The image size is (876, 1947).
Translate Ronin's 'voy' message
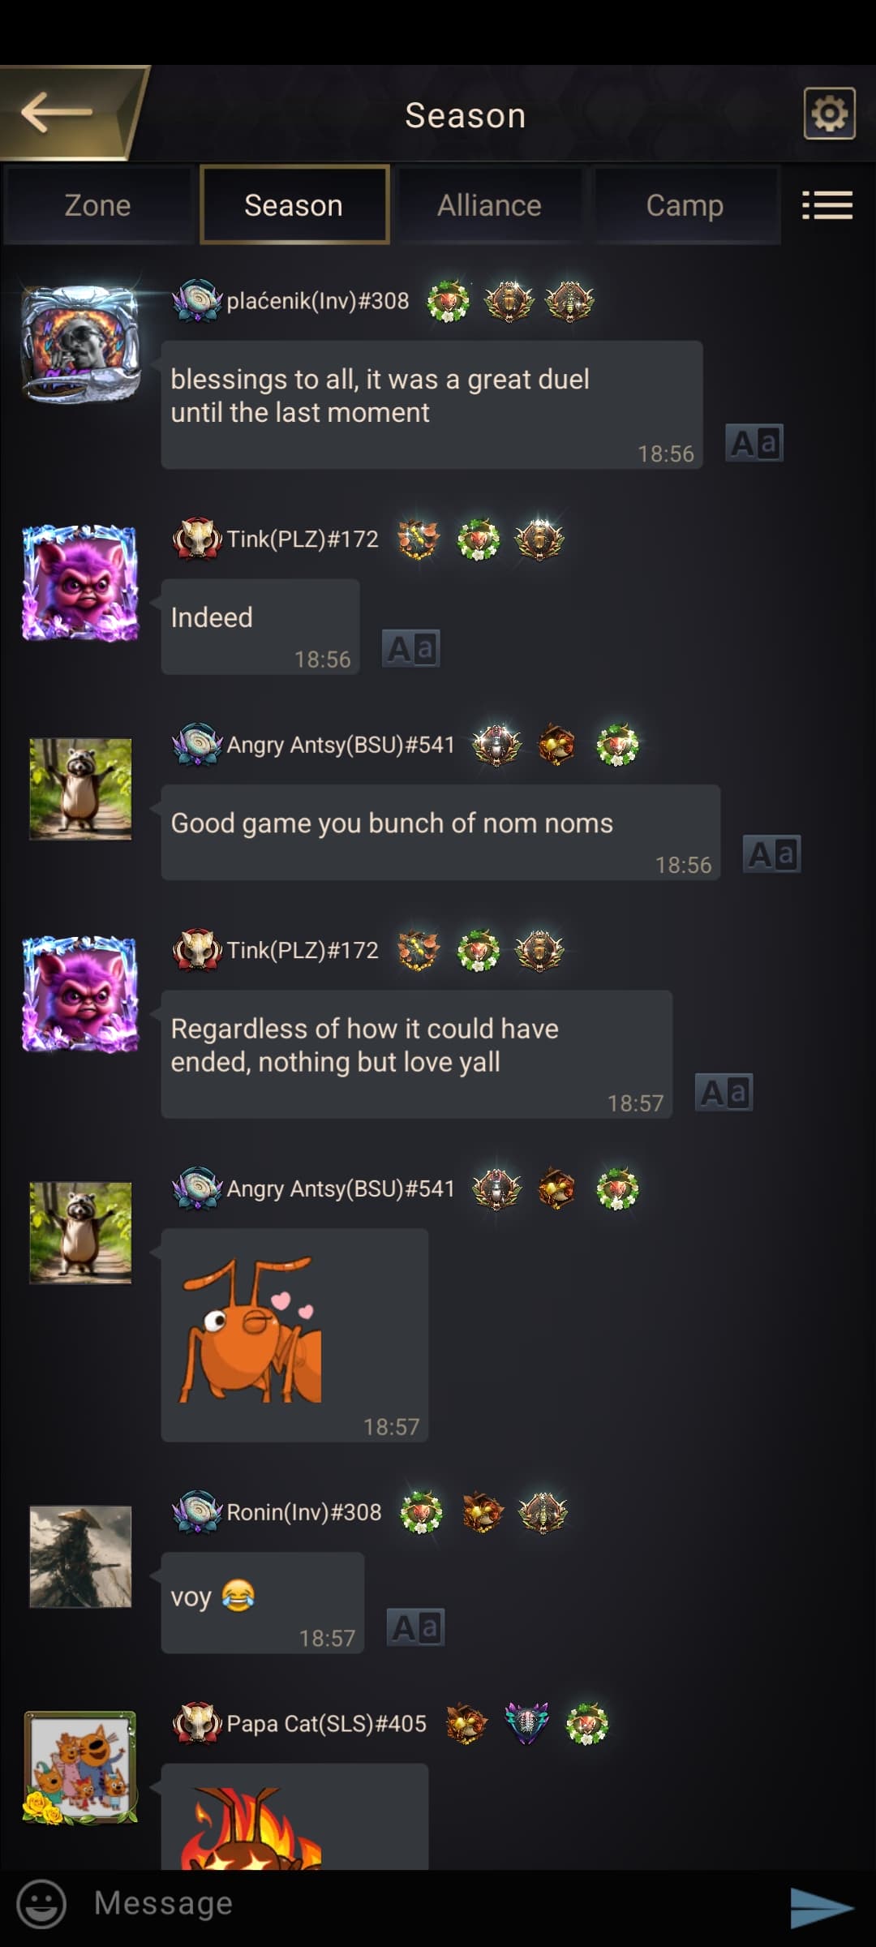415,1627
